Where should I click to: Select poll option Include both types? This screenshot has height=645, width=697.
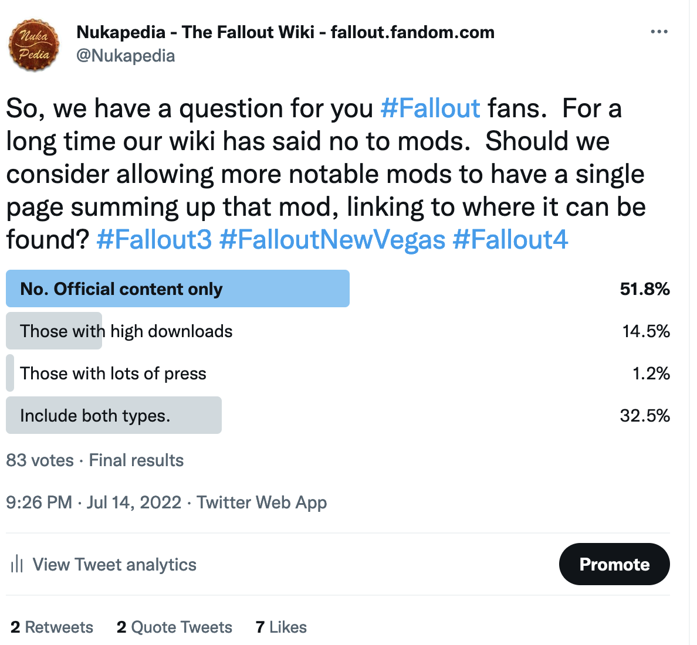(x=95, y=416)
